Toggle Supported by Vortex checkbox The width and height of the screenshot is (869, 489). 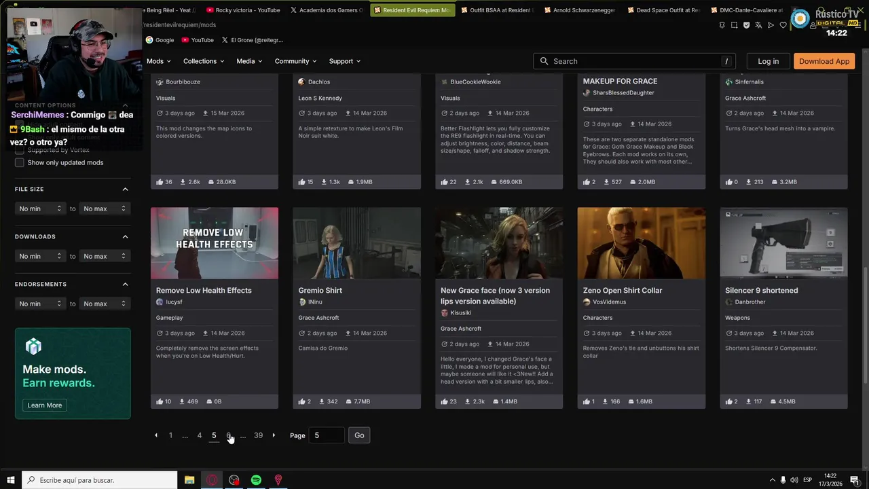[x=19, y=150]
